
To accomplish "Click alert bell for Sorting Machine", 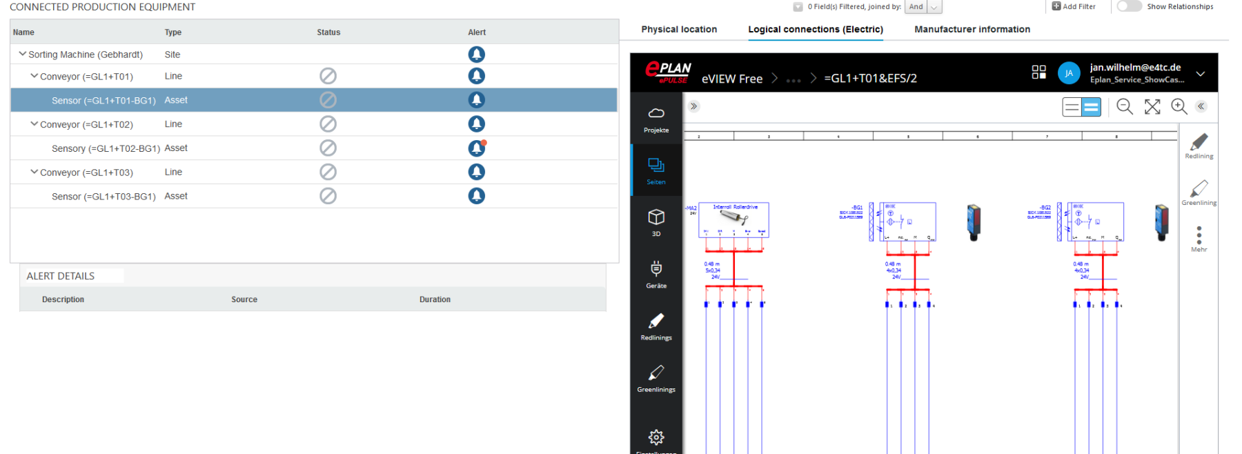I will [x=476, y=54].
